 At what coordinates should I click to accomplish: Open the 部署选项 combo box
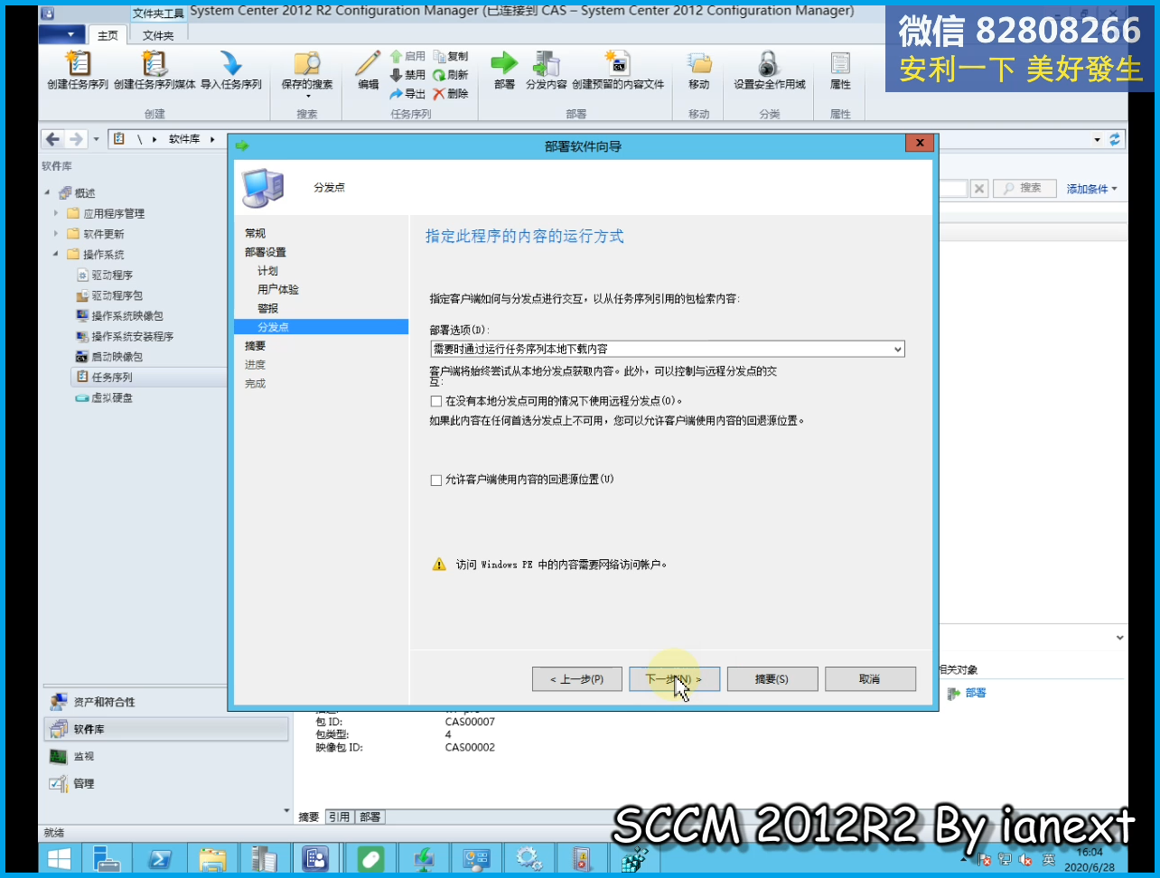coord(668,349)
